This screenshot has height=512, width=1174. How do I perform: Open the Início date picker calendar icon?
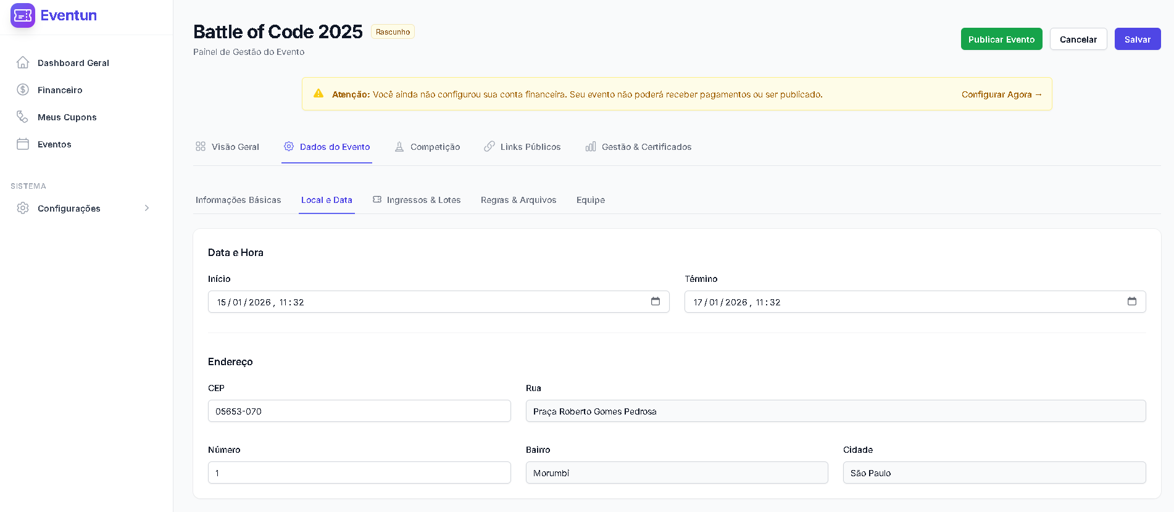pos(655,302)
